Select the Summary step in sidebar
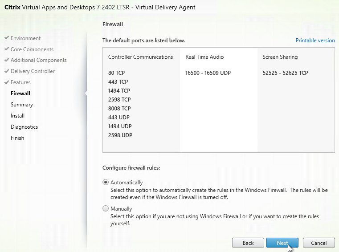This screenshot has height=252, width=339. (x=22, y=105)
